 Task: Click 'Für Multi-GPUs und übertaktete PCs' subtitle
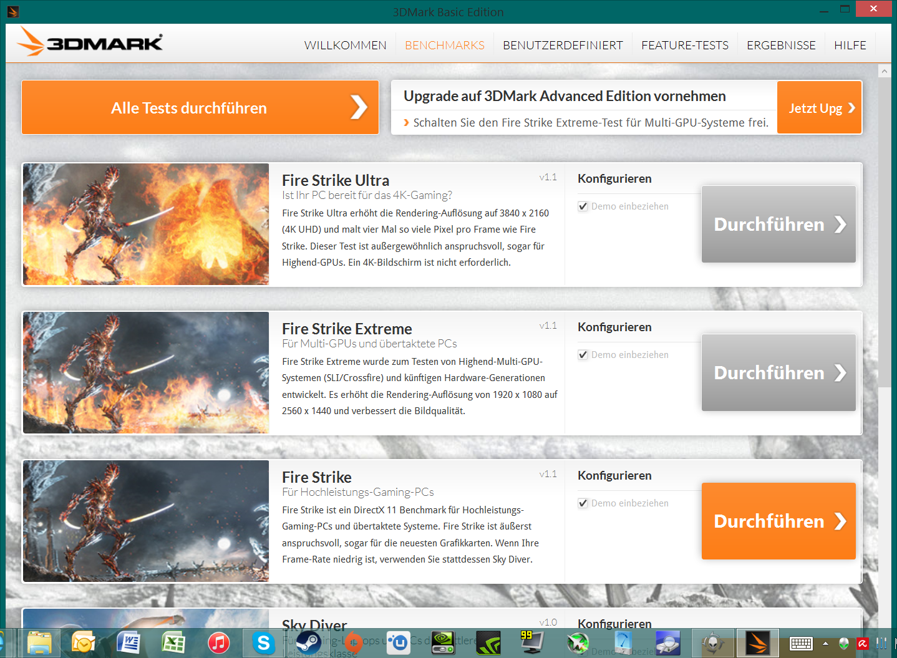[369, 344]
